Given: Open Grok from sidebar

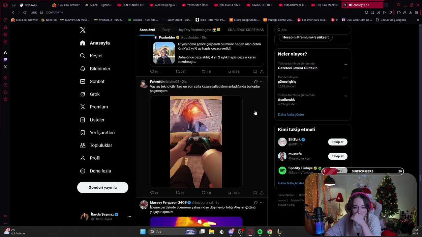Looking at the screenshot, I should (x=90, y=94).
